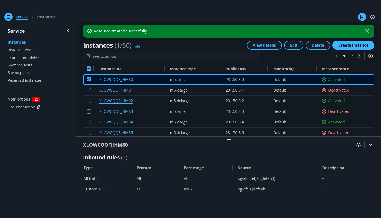
Task: Collapse the Service side navigation
Action: pyautogui.click(x=68, y=31)
